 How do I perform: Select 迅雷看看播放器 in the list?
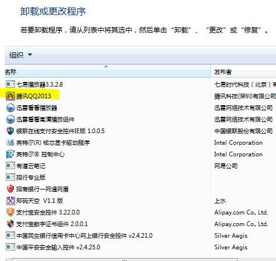tap(37, 108)
